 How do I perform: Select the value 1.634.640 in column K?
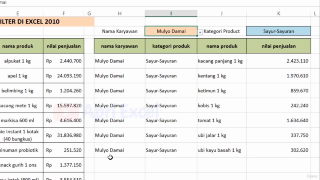[x=279, y=121]
